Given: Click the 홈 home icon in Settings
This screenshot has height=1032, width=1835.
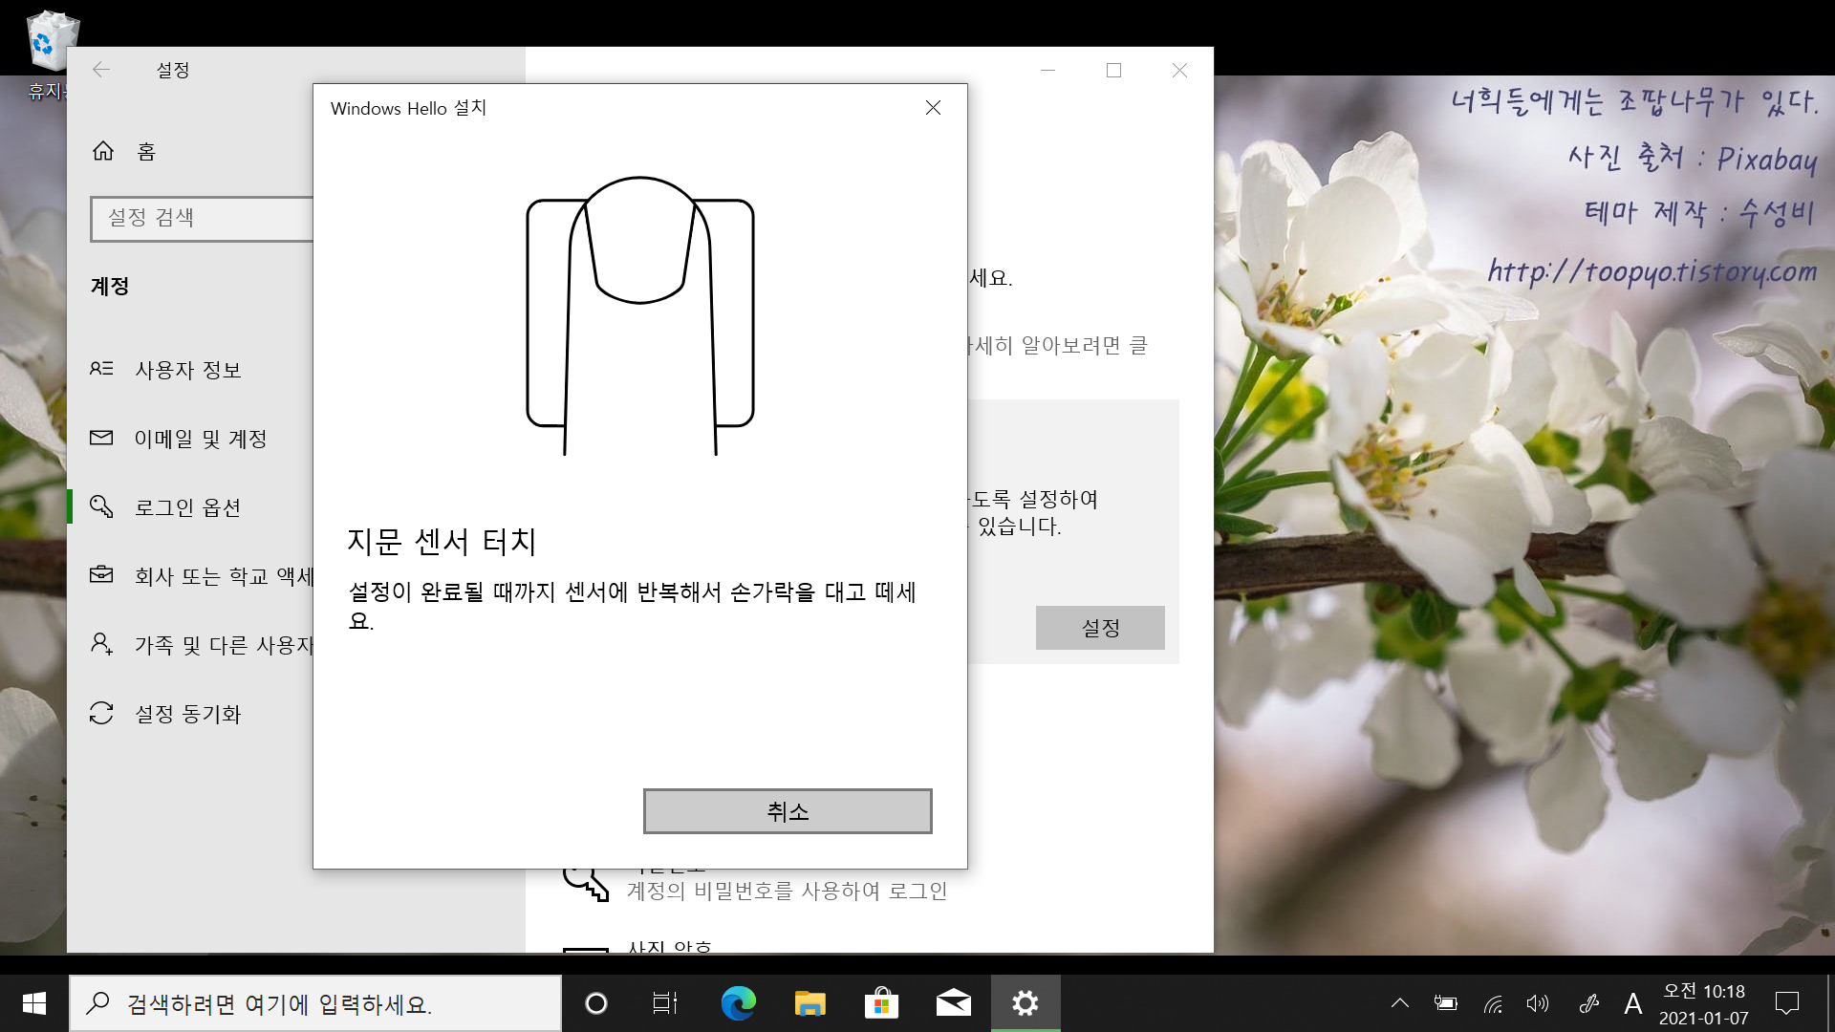Looking at the screenshot, I should (x=103, y=151).
